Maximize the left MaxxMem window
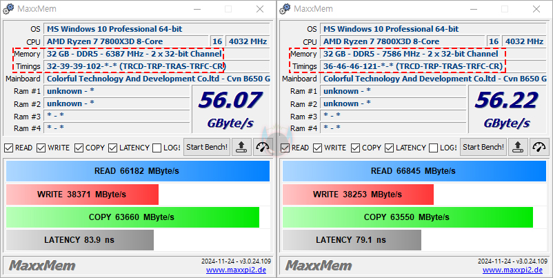 tap(228, 9)
